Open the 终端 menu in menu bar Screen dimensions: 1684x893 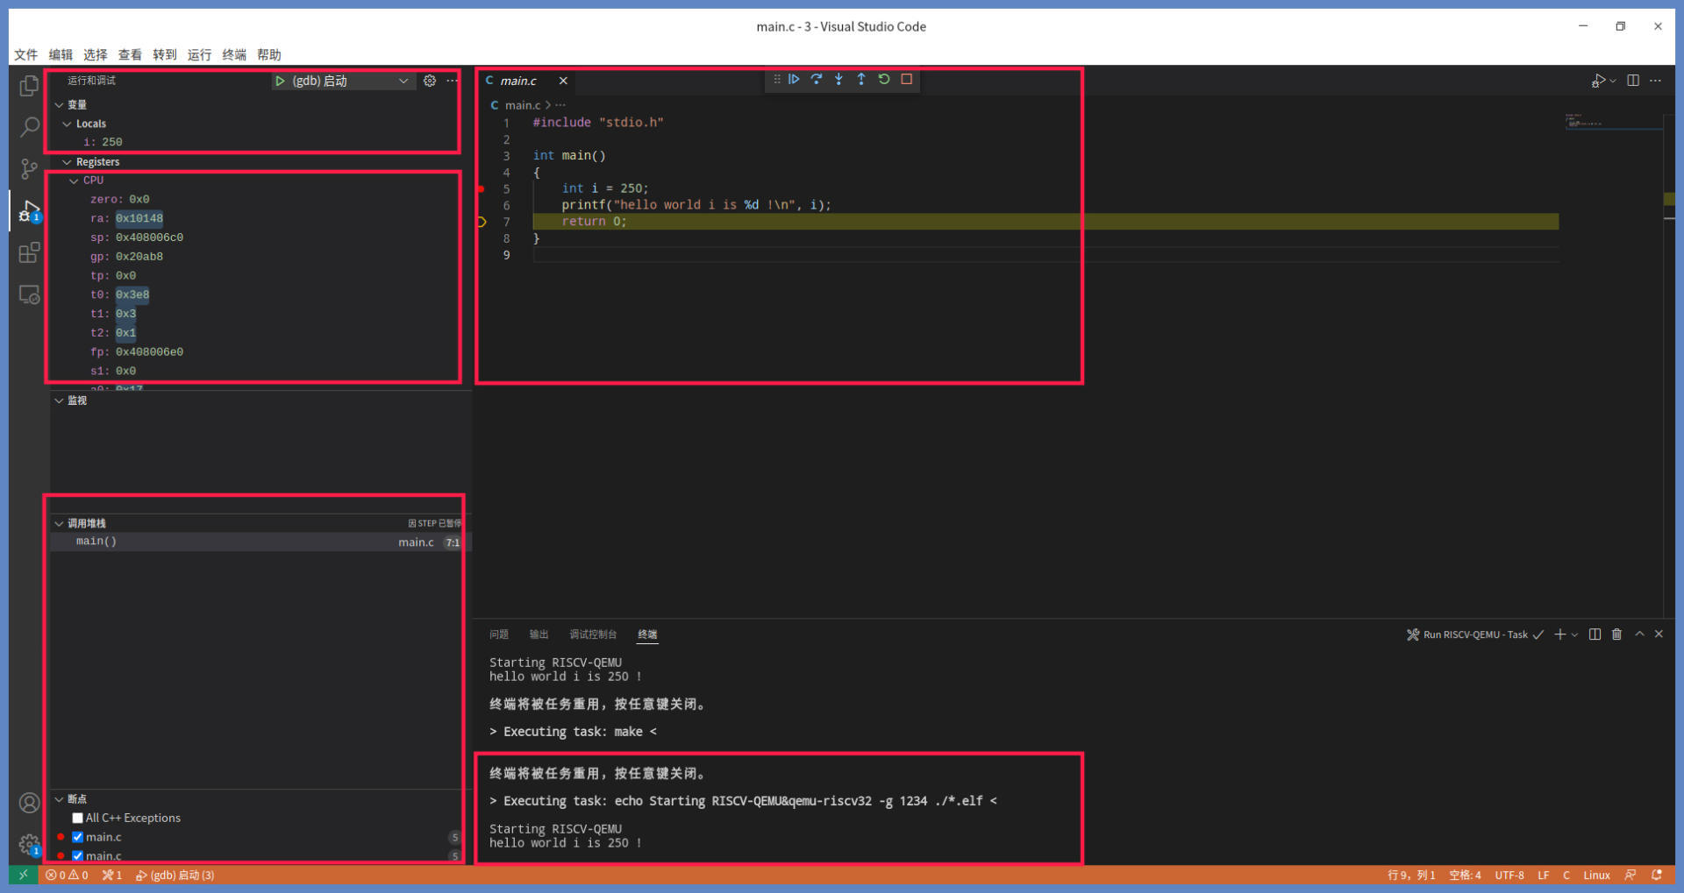click(234, 54)
